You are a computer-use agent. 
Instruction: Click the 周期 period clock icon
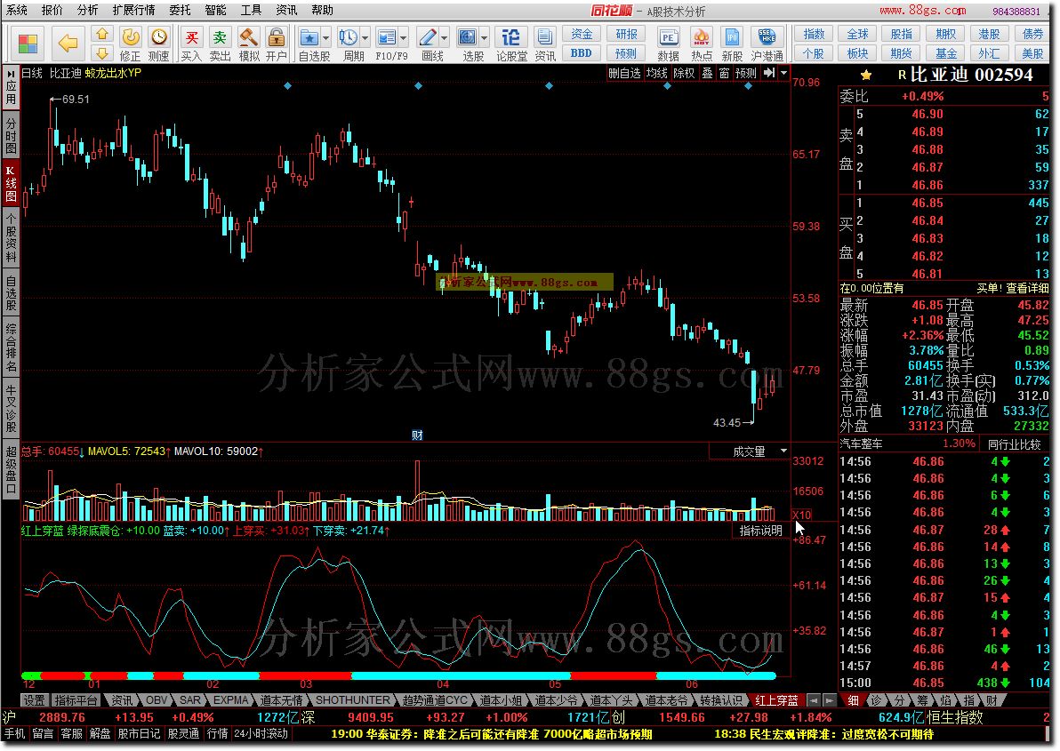(x=349, y=37)
